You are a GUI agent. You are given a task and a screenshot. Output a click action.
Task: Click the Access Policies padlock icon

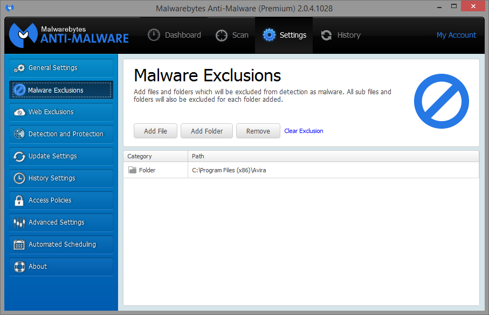[19, 200]
